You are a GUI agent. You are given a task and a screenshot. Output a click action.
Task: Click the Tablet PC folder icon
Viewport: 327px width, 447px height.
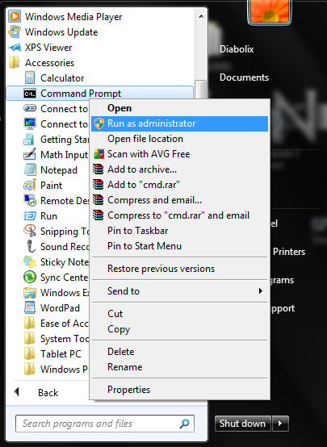tap(30, 354)
